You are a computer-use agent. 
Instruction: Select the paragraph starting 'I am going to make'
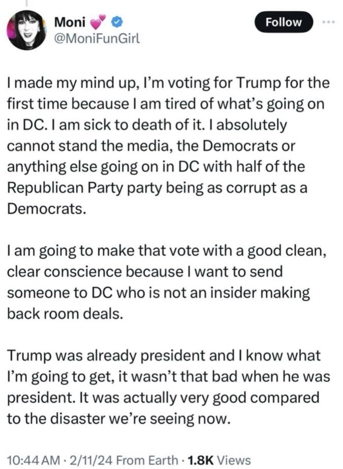(166, 282)
